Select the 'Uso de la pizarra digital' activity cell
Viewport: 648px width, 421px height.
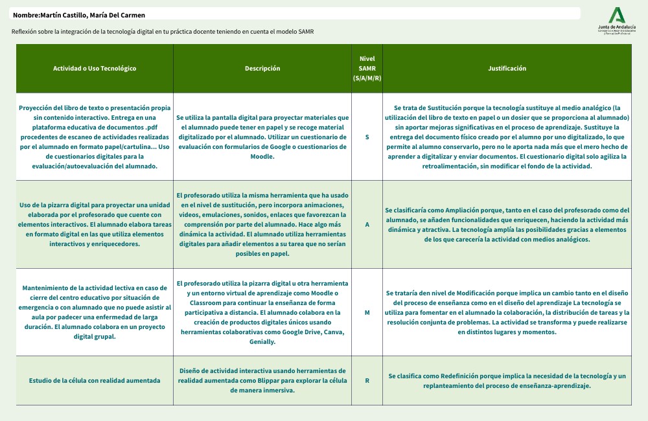point(95,224)
